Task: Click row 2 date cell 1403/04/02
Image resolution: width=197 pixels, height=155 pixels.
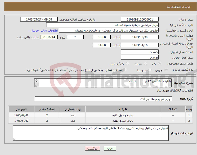Action: pyautogui.click(x=21, y=121)
